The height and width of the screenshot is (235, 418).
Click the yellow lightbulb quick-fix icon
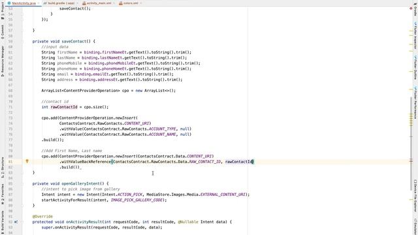27,161
